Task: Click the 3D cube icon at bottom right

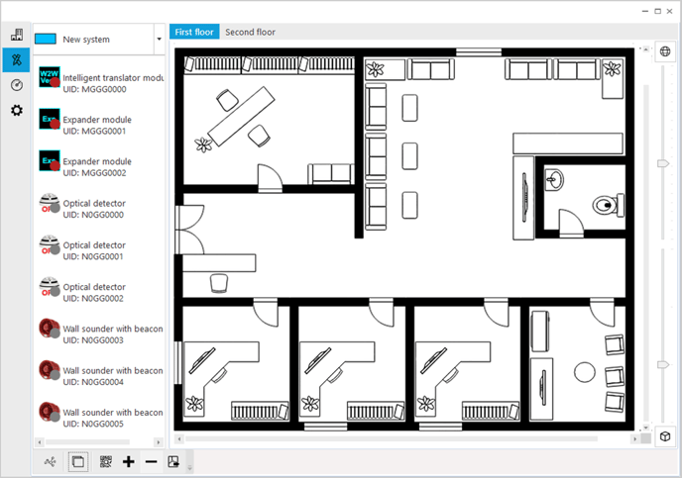Action: 665,436
